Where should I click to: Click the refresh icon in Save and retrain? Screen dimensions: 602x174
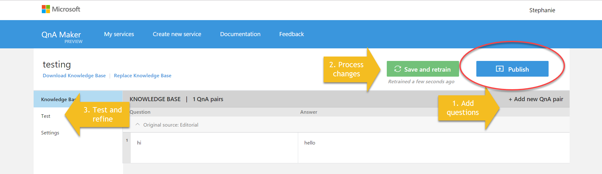tap(397, 69)
